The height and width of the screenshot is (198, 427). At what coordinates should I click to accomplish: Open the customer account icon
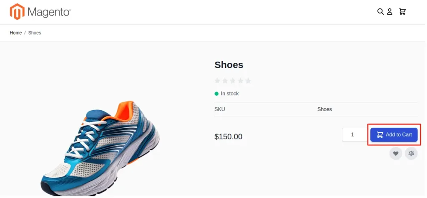(x=389, y=12)
